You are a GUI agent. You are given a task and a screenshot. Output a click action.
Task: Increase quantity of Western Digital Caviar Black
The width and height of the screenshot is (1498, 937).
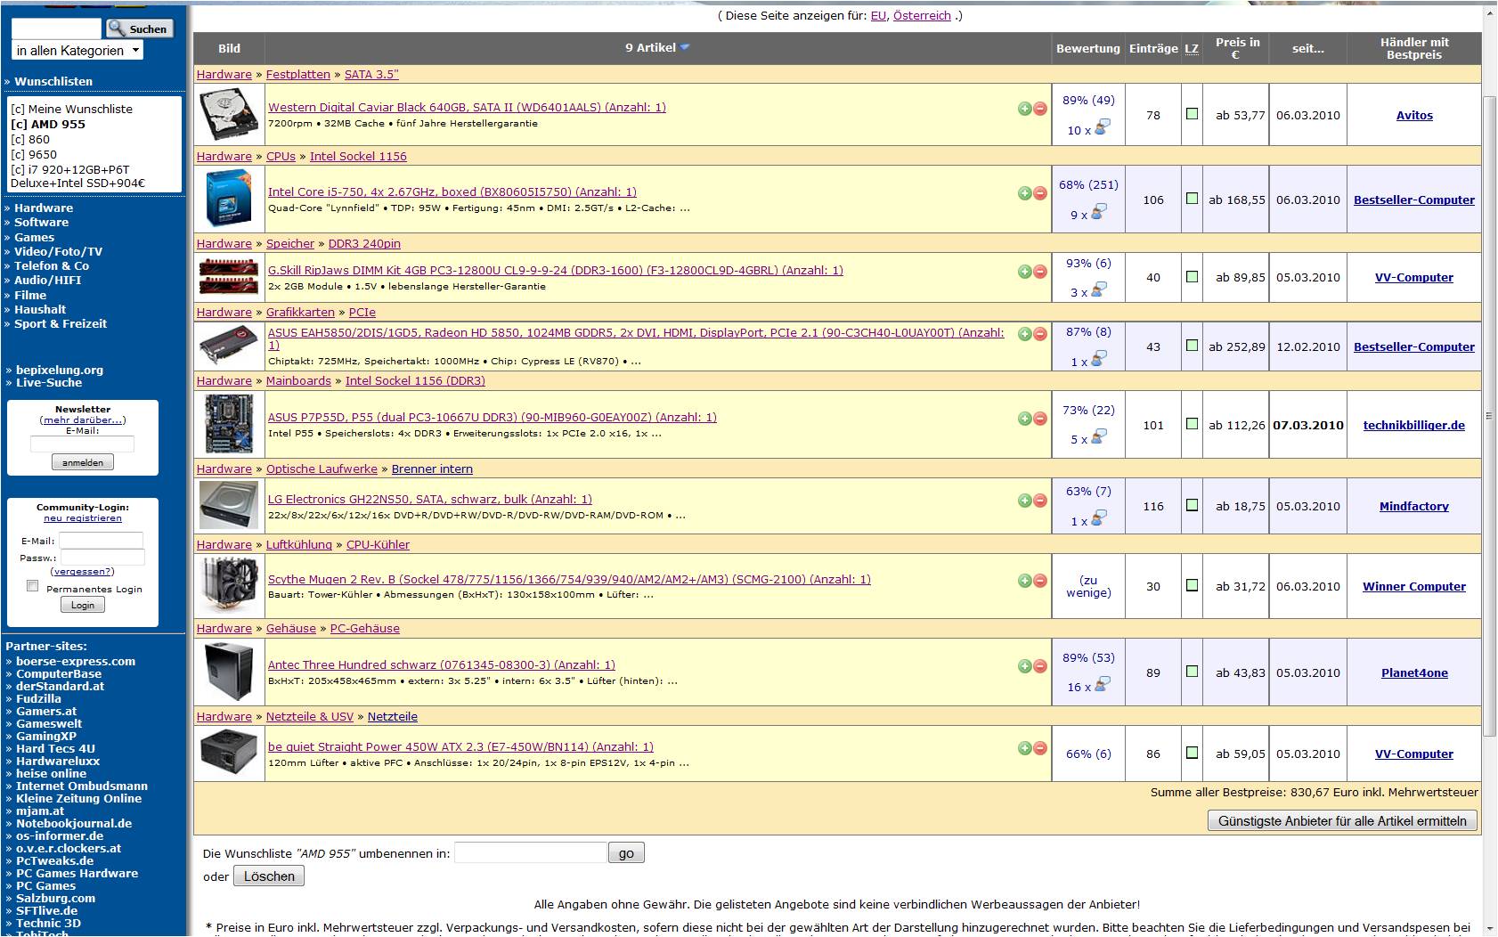(x=1024, y=109)
